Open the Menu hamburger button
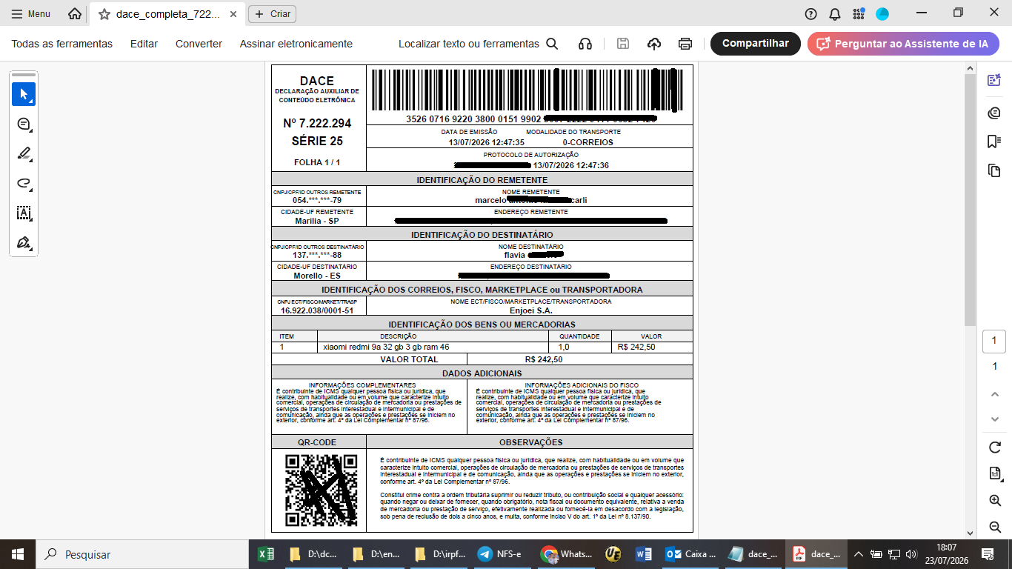Screen dimensions: 1012x569 pos(30,14)
